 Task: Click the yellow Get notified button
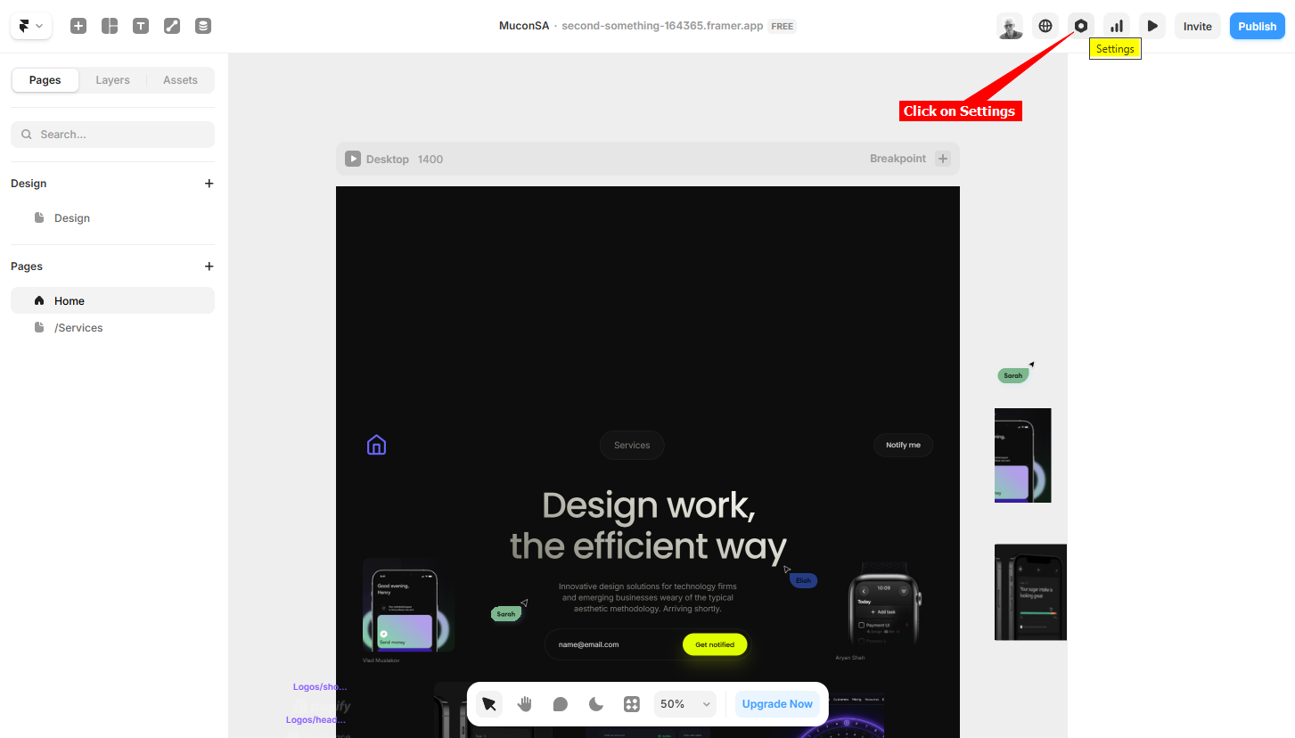(715, 644)
